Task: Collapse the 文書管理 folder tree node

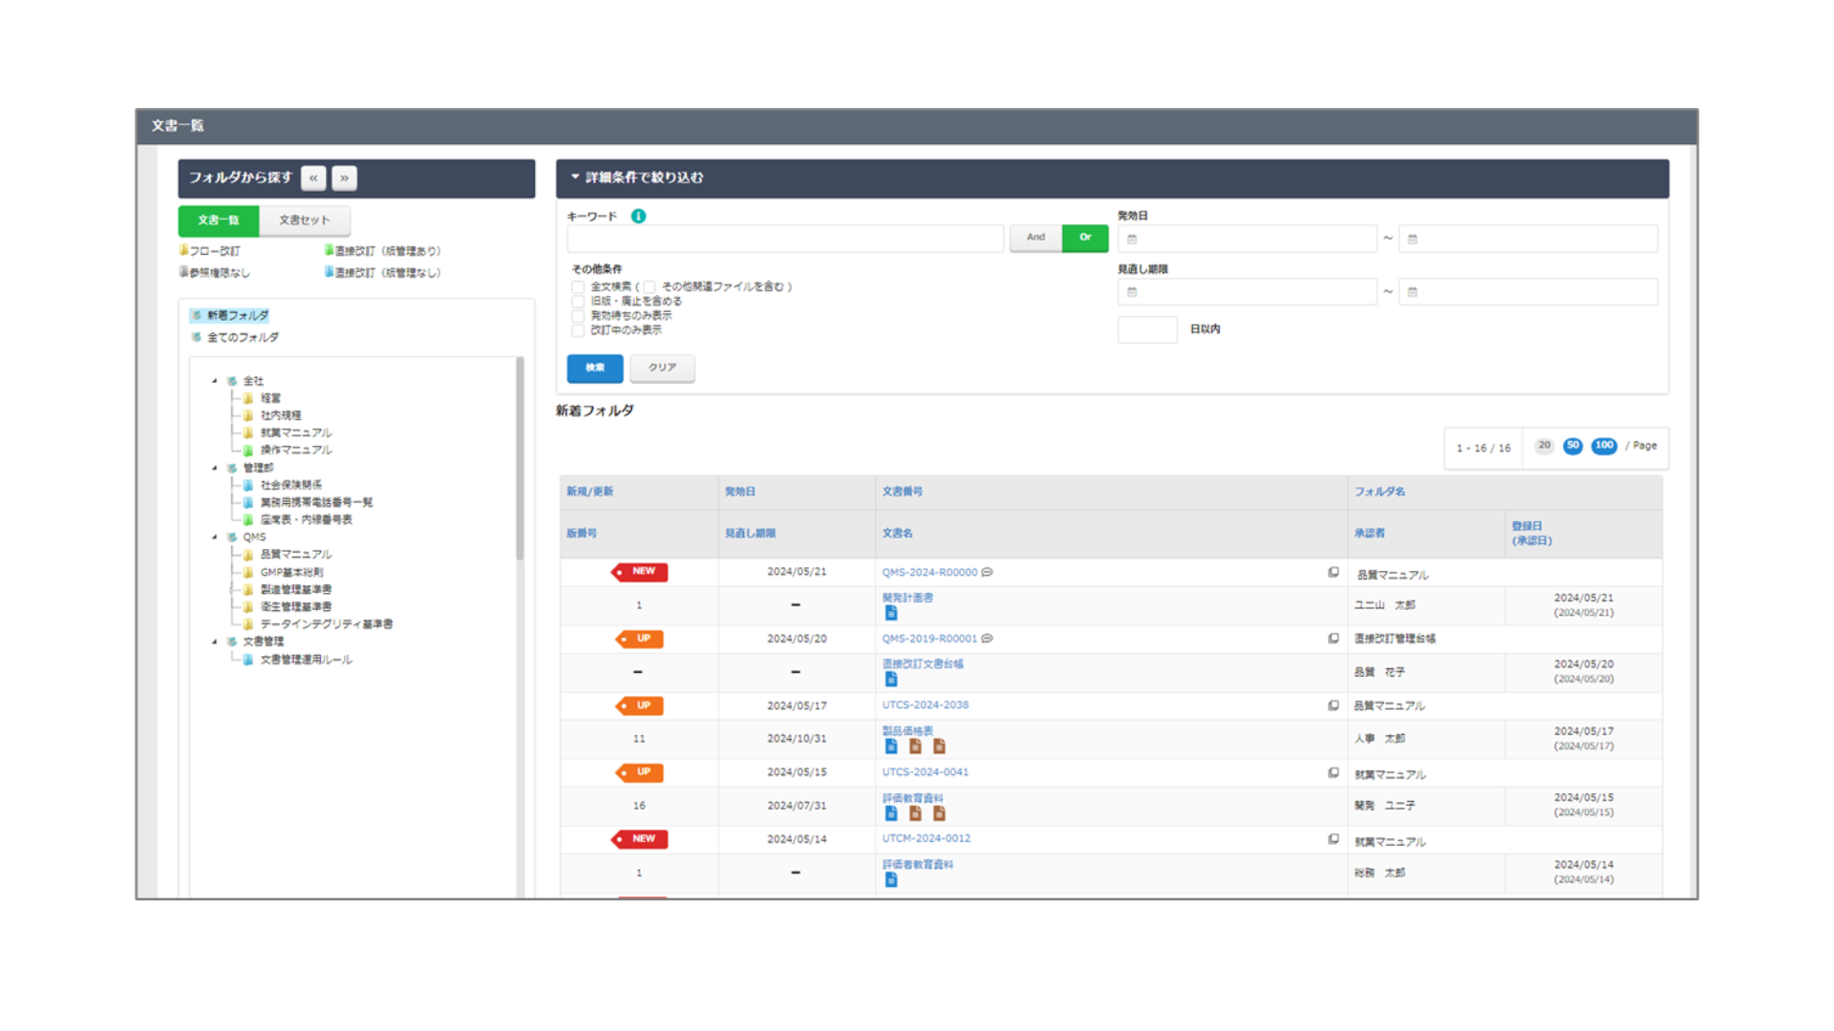Action: tap(214, 642)
